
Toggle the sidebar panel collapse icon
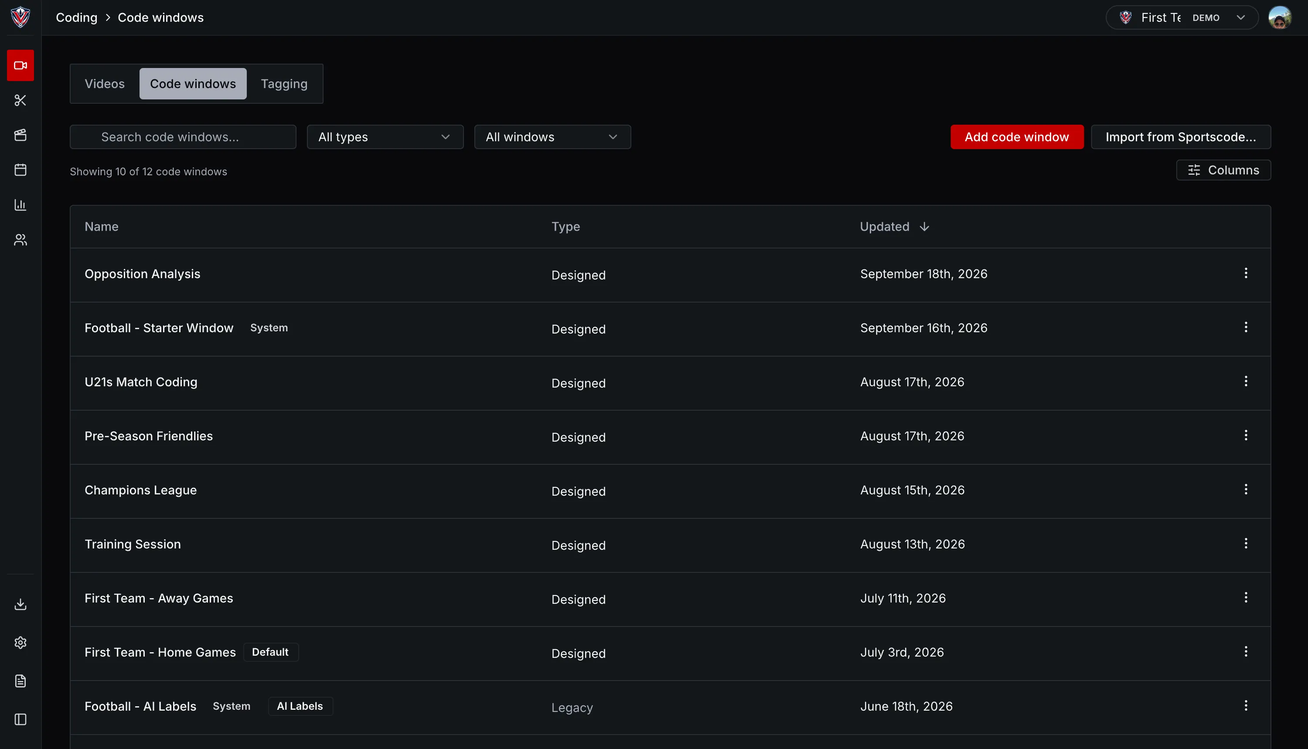[20, 719]
